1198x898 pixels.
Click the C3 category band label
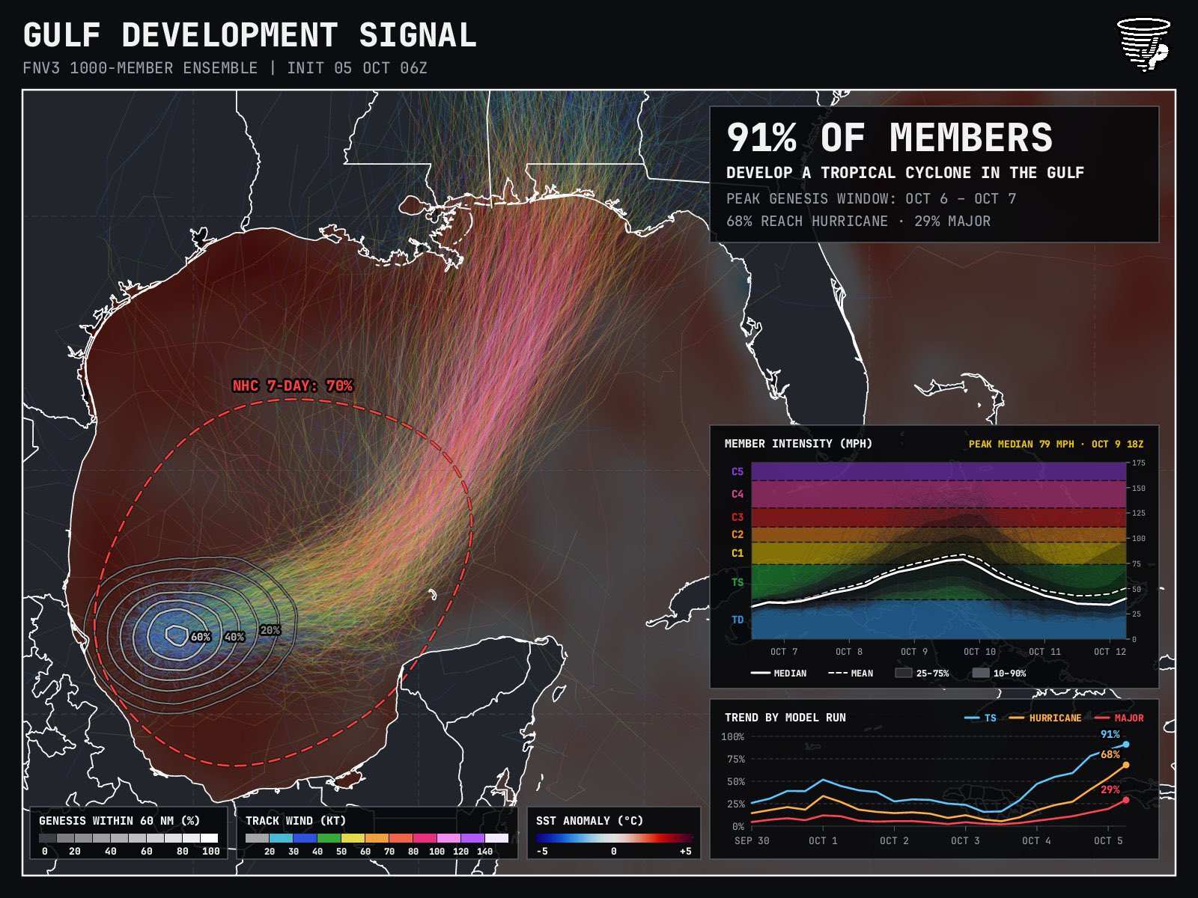click(738, 517)
